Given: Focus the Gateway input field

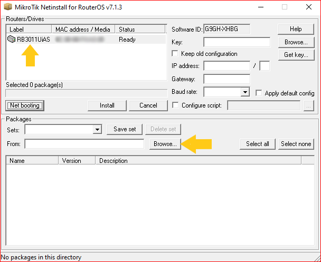Looking at the screenshot, I should point(227,79).
